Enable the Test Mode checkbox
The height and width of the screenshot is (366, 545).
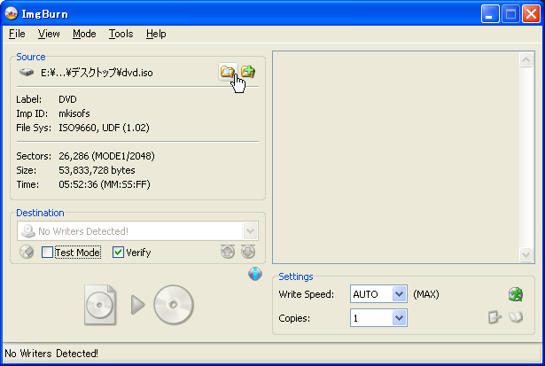tap(47, 252)
